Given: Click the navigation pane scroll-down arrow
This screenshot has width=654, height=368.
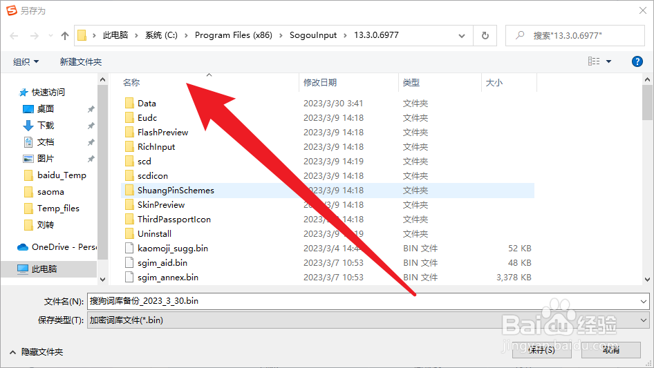Looking at the screenshot, I should click(x=102, y=280).
